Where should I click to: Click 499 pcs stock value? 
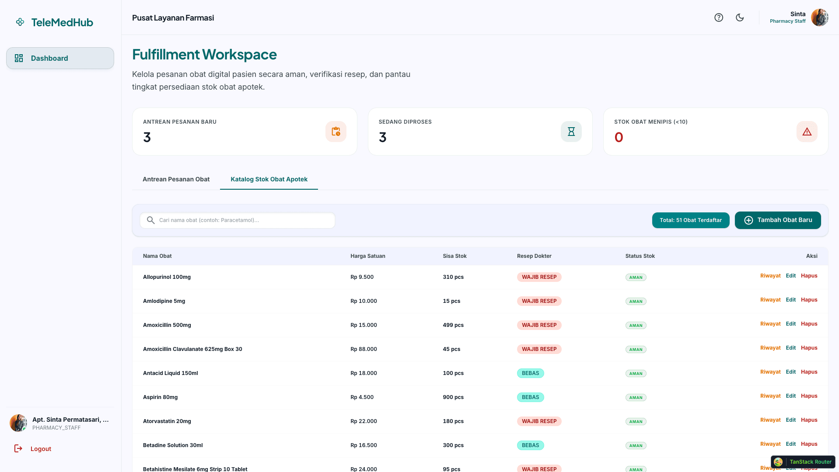pyautogui.click(x=453, y=325)
